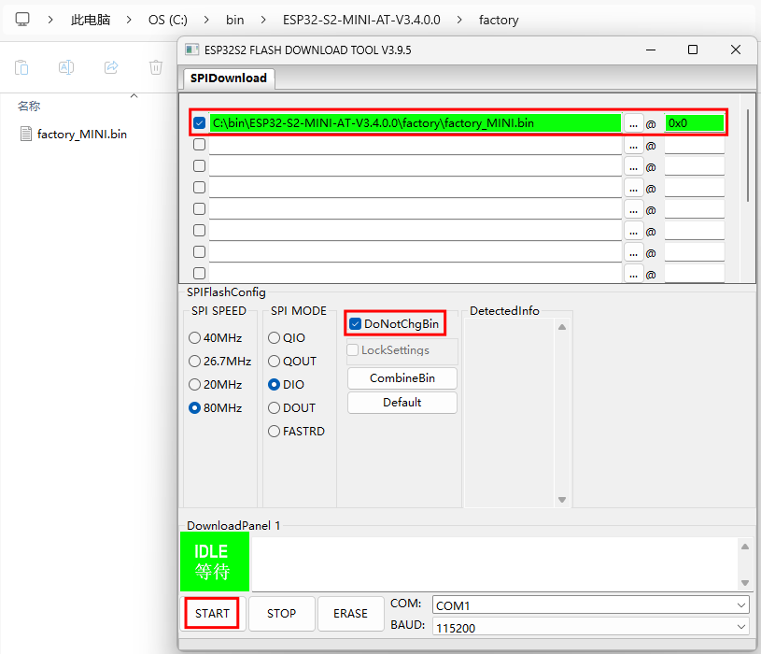The width and height of the screenshot is (761, 654).
Task: Select the QIO SPI mode option
Action: click(x=274, y=338)
